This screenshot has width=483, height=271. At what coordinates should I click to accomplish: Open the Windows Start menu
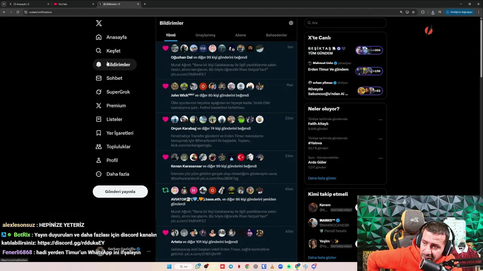169,266
